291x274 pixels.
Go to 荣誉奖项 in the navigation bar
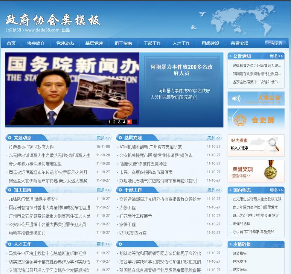tap(240, 43)
